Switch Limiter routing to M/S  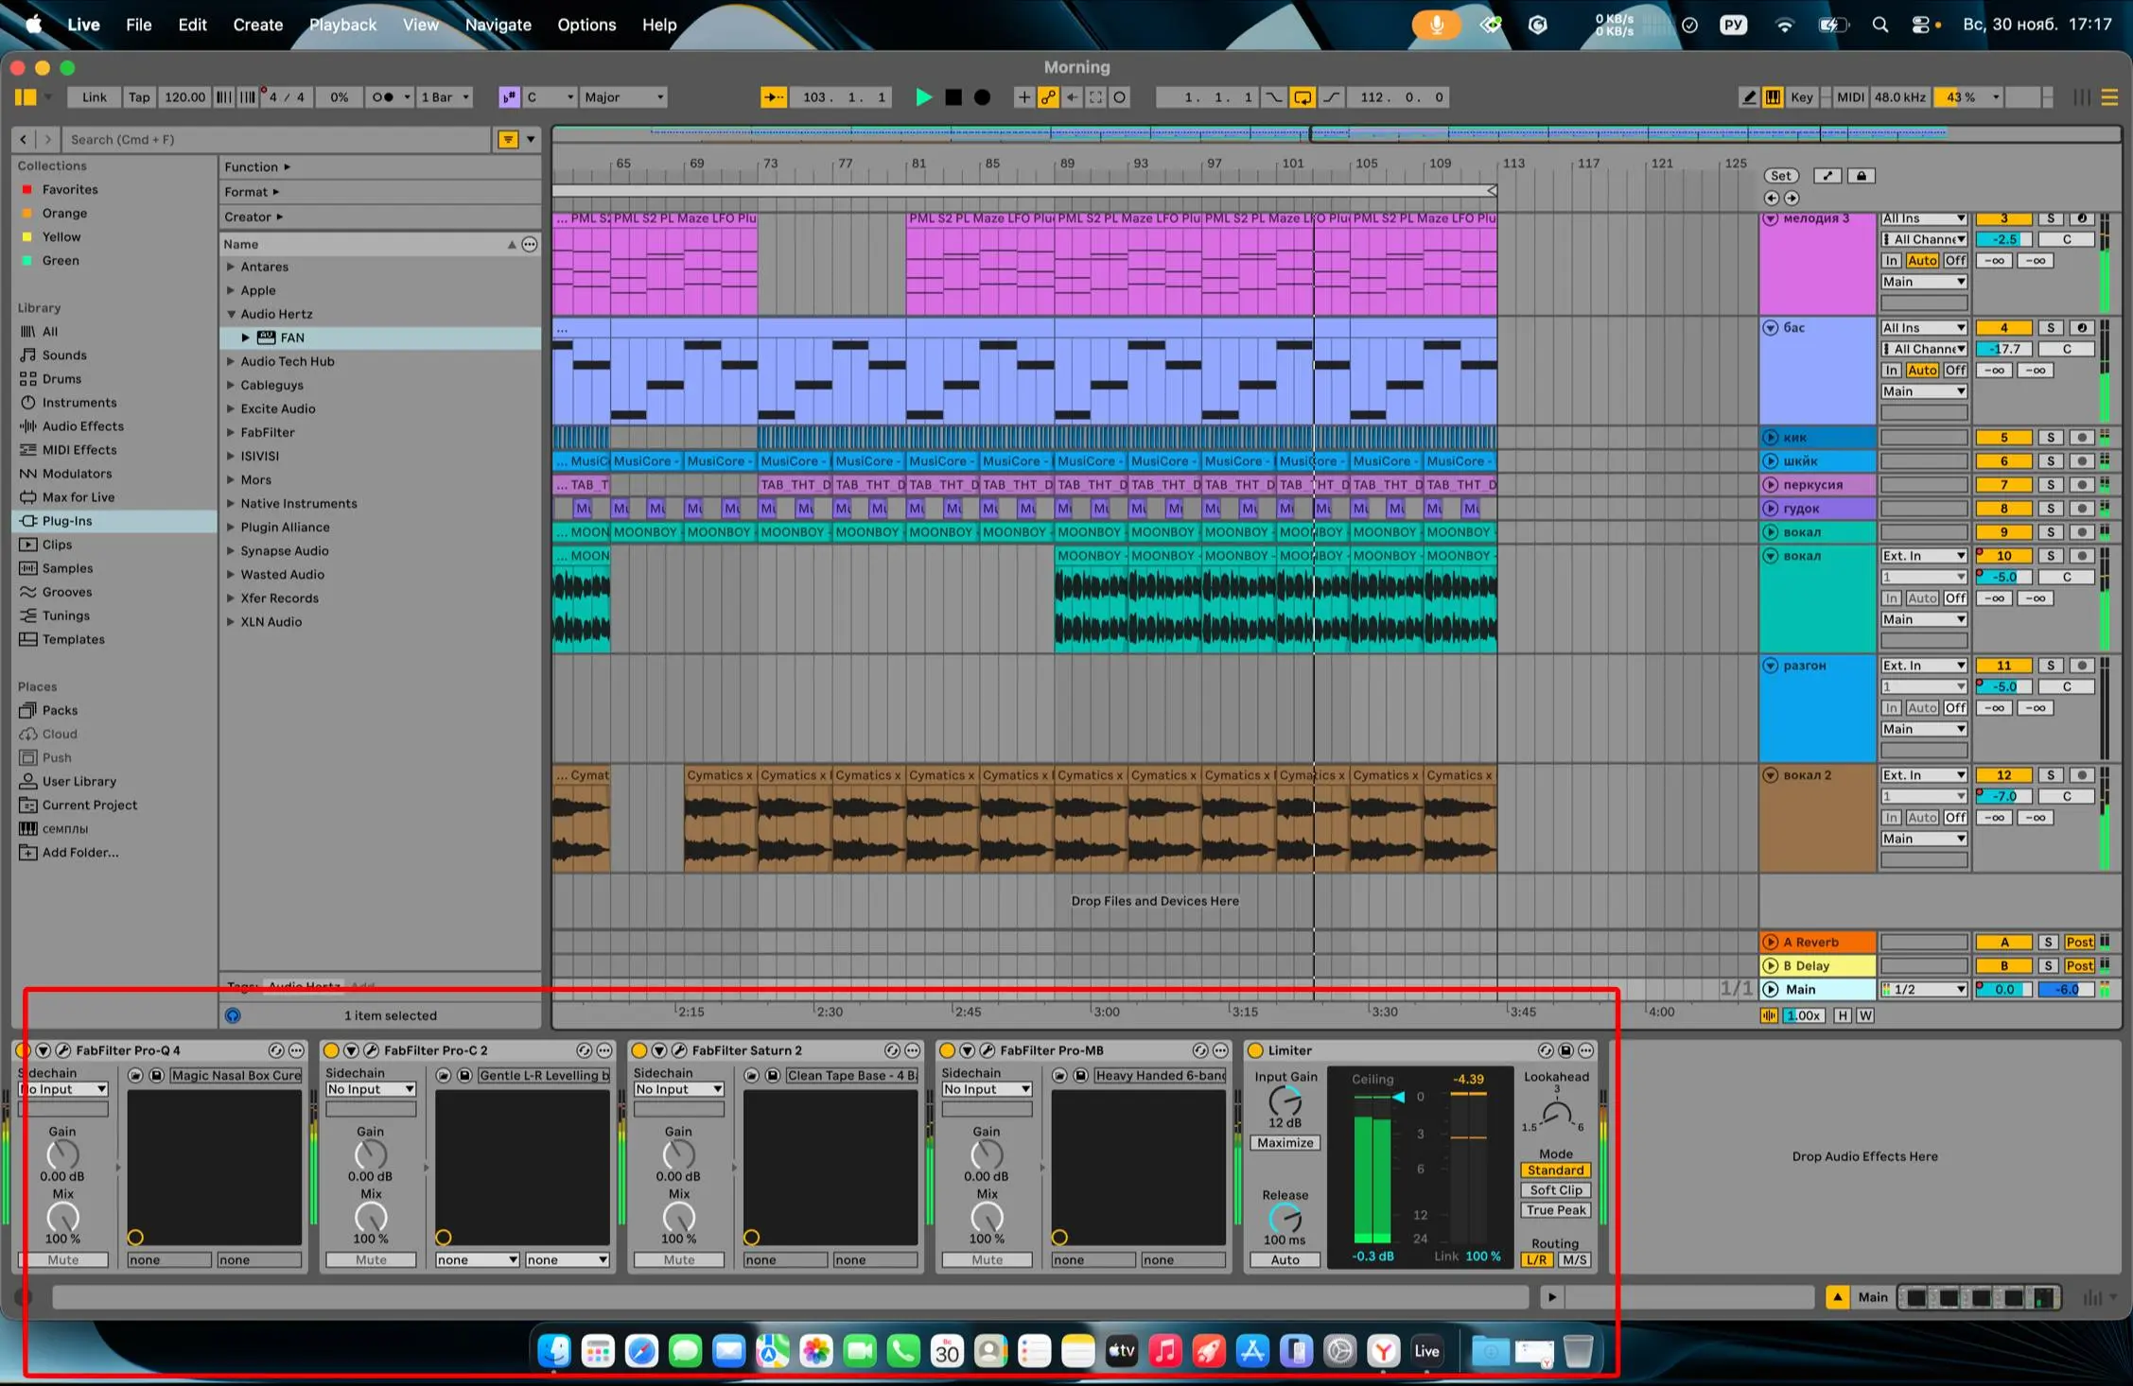(x=1574, y=1260)
